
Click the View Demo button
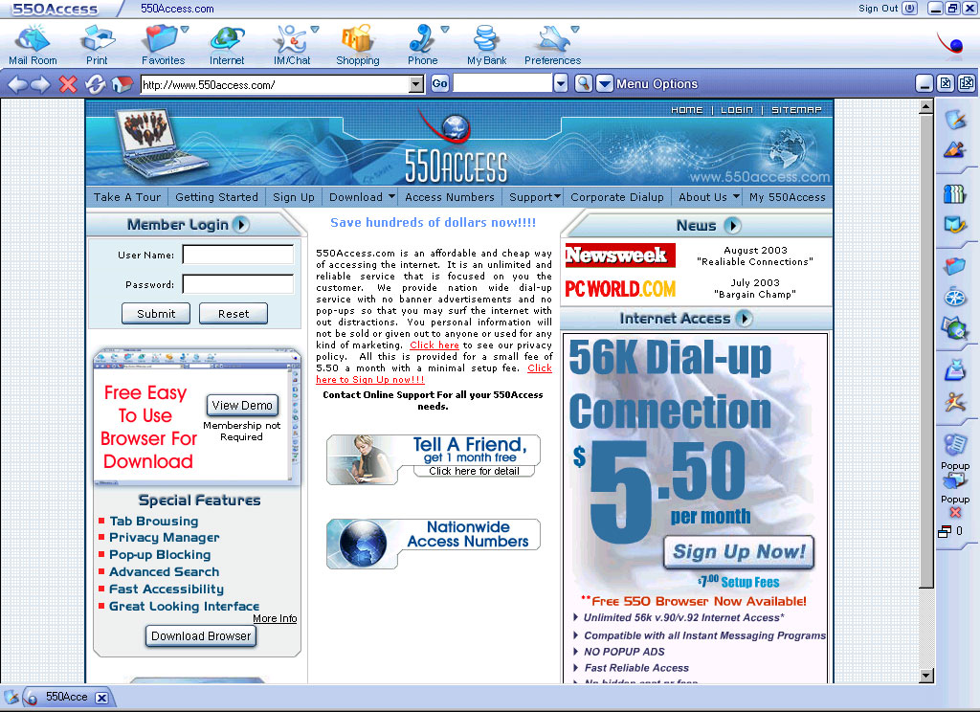coord(242,405)
